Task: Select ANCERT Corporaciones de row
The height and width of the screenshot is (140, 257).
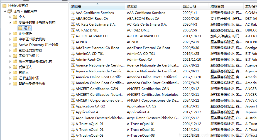Action: click(x=163, y=100)
